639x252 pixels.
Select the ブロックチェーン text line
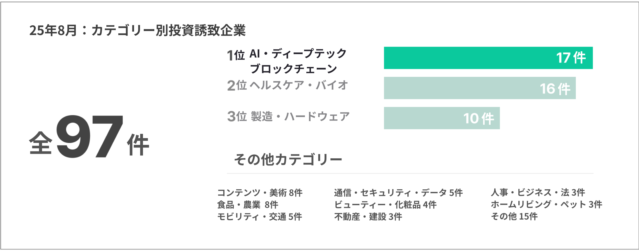pyautogui.click(x=293, y=69)
